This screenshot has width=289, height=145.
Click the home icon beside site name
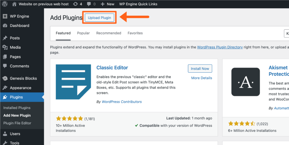(14, 4)
